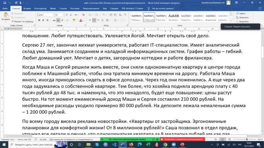Open the change case (Aa) dropdown
The width and height of the screenshot is (264, 148).
click(x=77, y=15)
